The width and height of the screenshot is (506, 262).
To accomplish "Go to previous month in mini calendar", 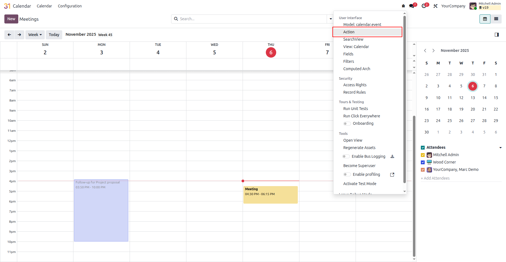I will 425,50.
